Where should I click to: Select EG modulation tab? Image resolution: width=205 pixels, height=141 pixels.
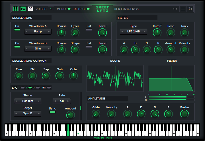[x=49, y=88]
